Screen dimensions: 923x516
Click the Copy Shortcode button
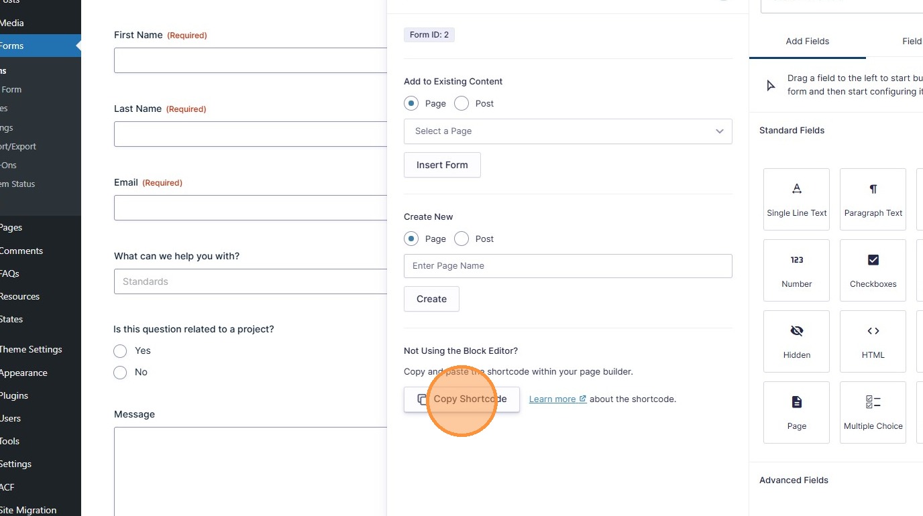461,399
